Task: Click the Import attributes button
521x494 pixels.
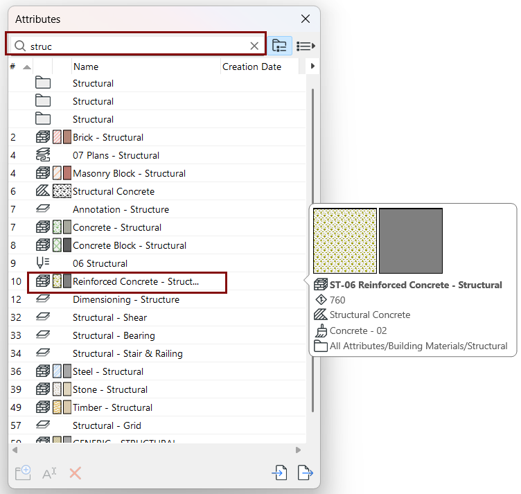Action: point(279,473)
